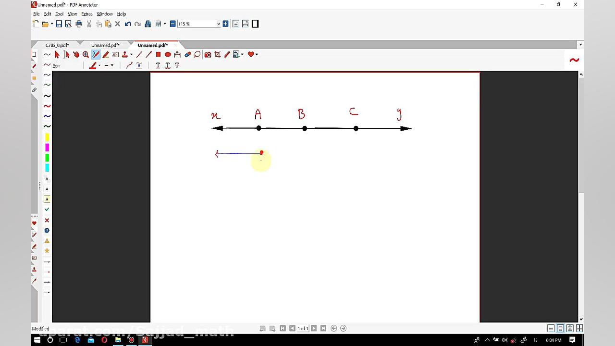Open the View menu
This screenshot has height=346, width=615.
(x=72, y=14)
